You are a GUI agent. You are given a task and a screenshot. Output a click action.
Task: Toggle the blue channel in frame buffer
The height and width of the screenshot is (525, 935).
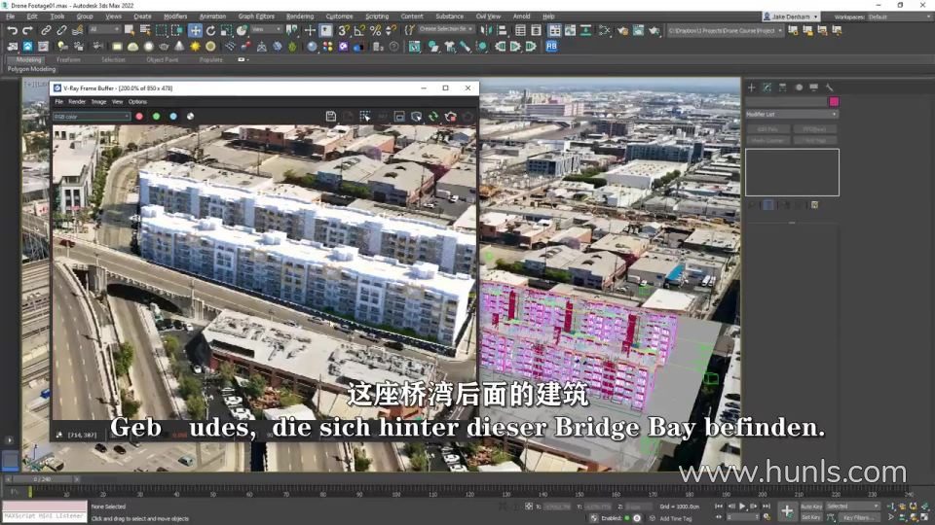(173, 117)
